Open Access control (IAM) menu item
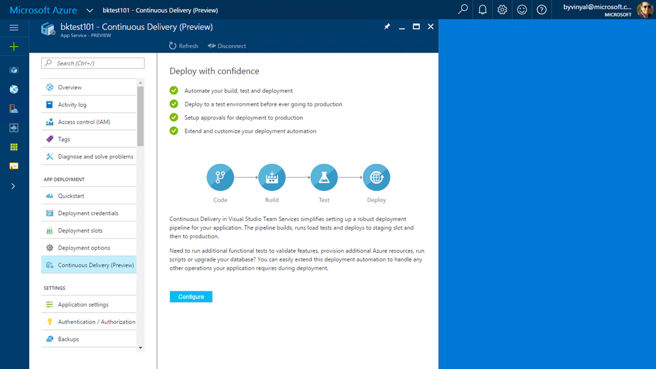The image size is (656, 369). click(84, 122)
